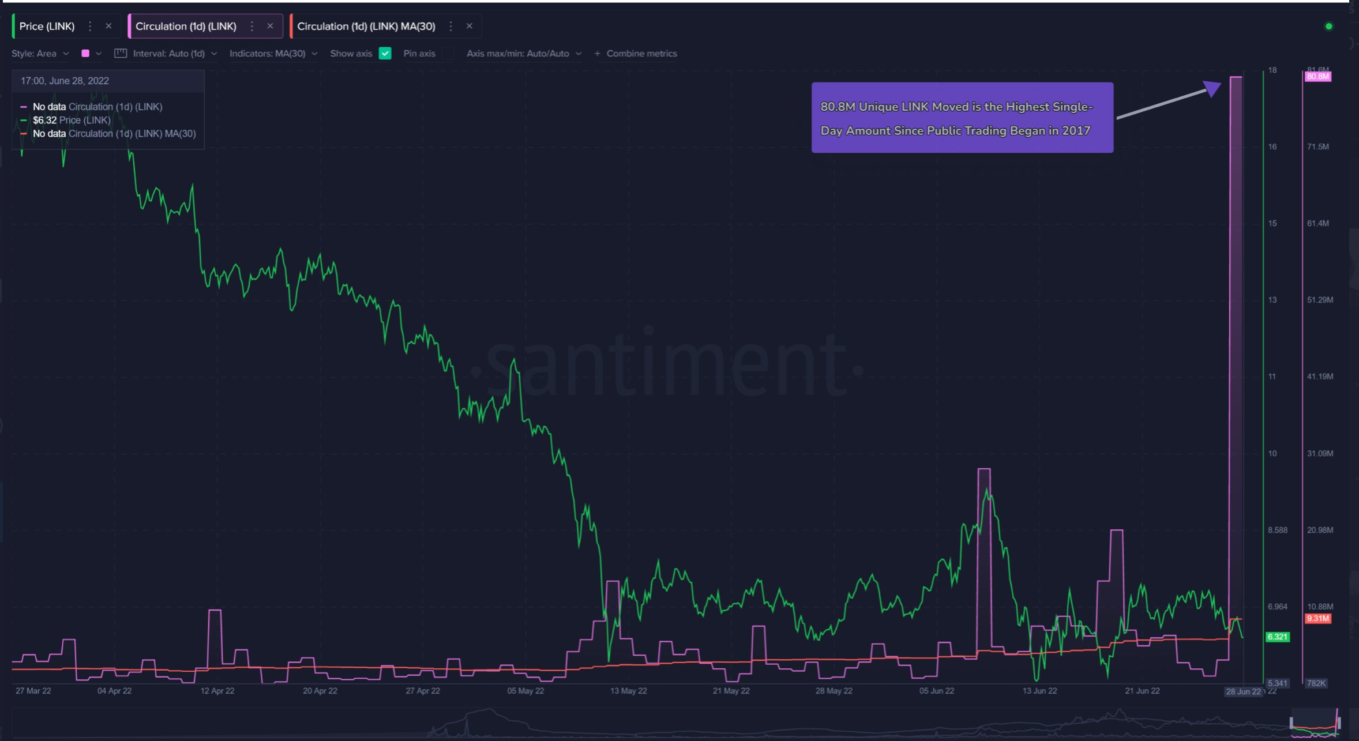Click the plus icon beside Combine metrics

point(596,53)
